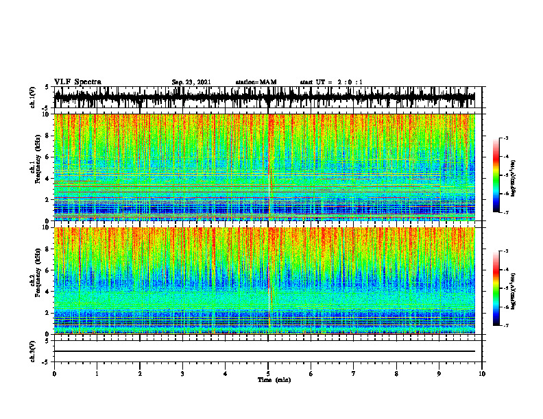Click the "-3" label on ch.1 color bar

click(x=505, y=138)
